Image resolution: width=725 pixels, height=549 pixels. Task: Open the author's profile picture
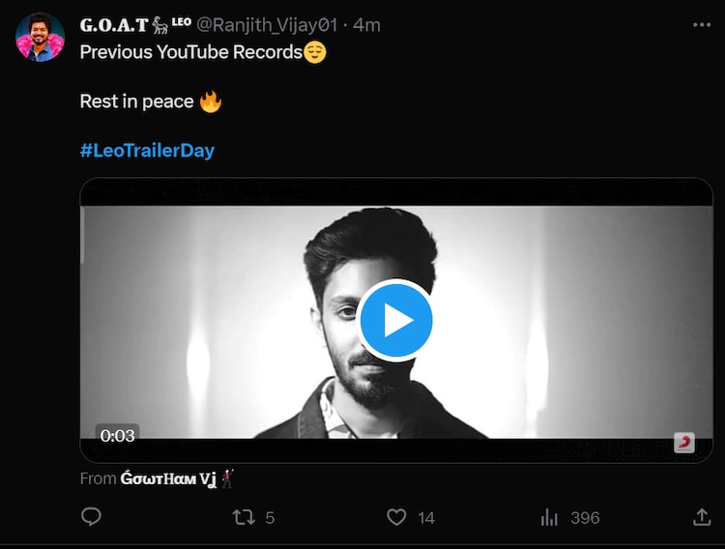(41, 38)
